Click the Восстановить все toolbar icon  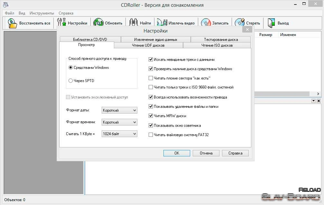[x=12, y=23]
